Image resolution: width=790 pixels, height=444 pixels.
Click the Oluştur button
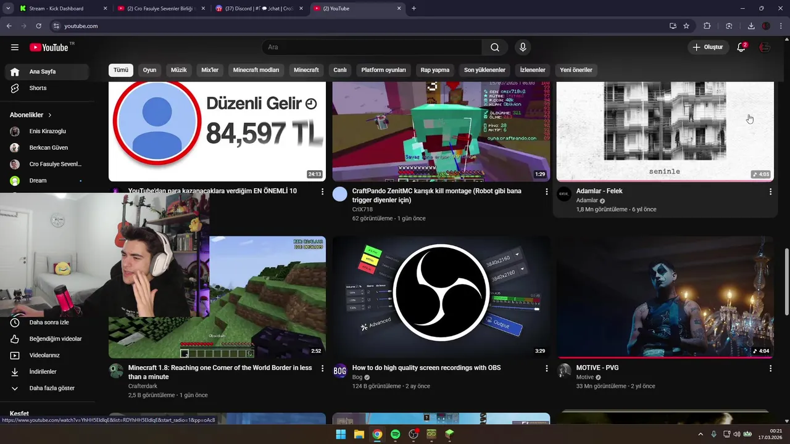point(708,47)
